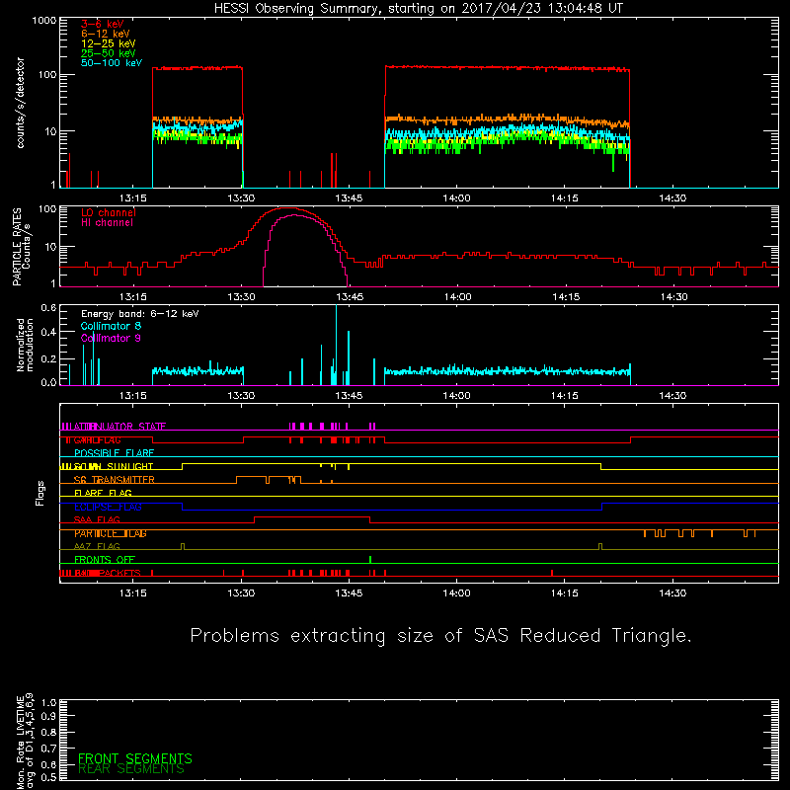Click "13:15" tick under the Flags panel
This screenshot has height=790, width=790.
coord(133,593)
